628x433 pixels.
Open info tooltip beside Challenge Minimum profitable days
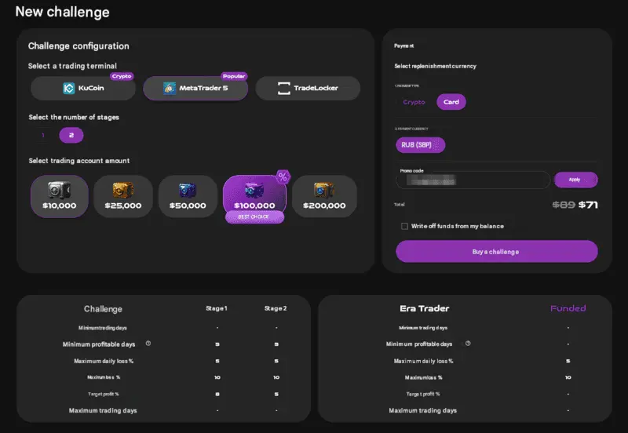tap(148, 344)
